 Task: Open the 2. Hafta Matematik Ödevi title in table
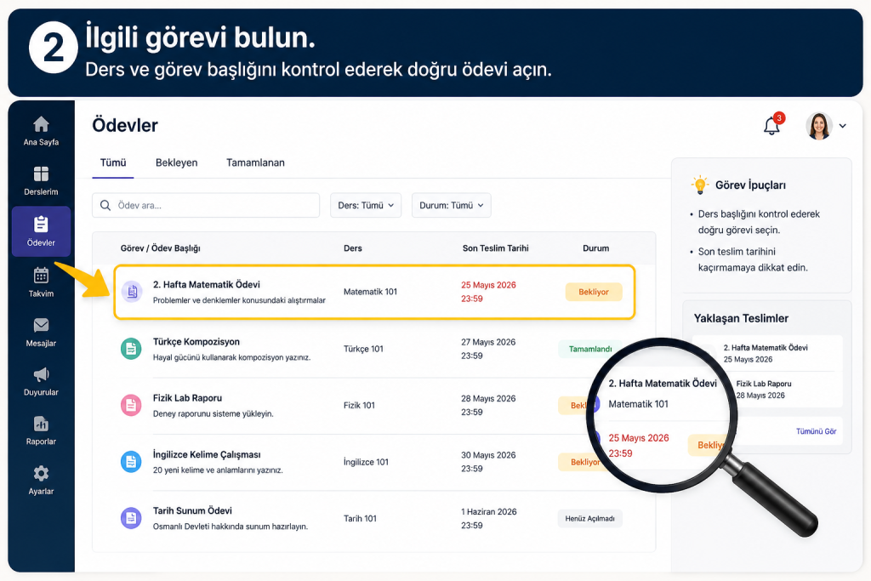207,284
